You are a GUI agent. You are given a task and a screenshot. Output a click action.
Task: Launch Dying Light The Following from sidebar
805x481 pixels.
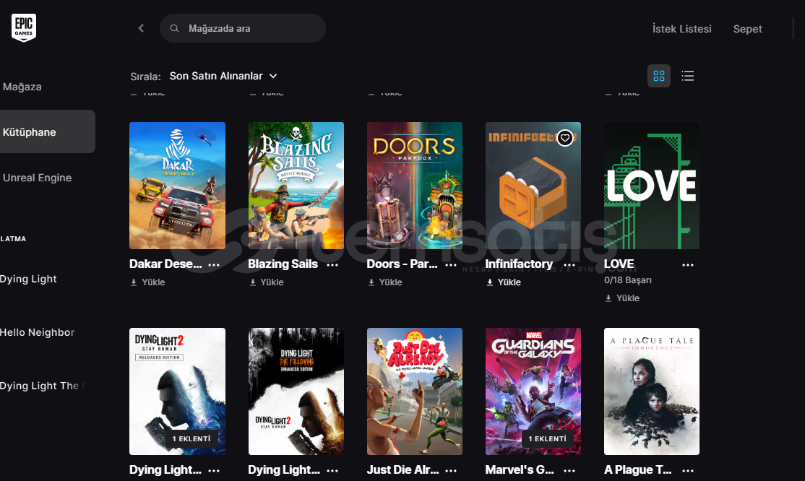coord(41,386)
